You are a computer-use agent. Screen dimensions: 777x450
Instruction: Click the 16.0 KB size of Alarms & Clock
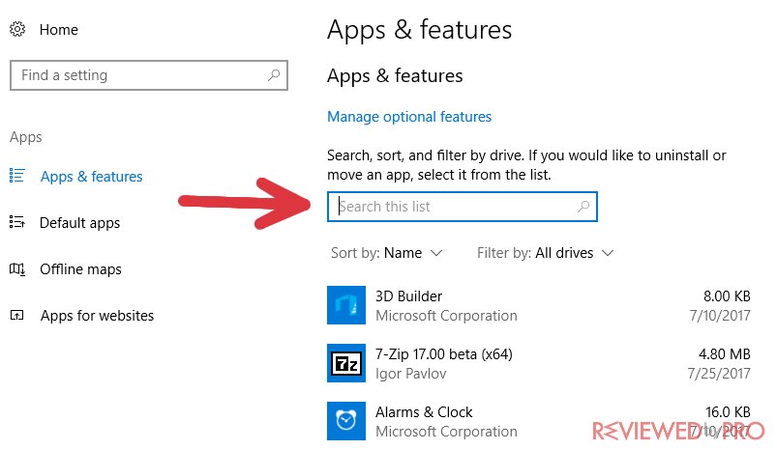tap(728, 412)
